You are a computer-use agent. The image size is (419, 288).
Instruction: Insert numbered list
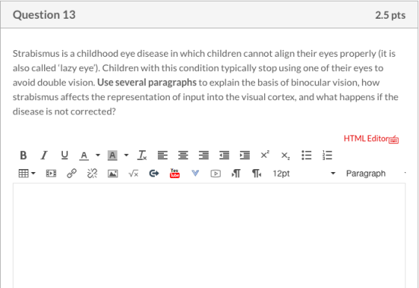[x=327, y=155]
